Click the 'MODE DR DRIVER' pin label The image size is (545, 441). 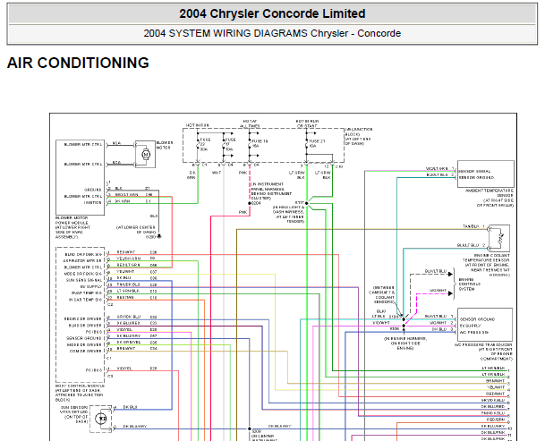[x=84, y=344]
